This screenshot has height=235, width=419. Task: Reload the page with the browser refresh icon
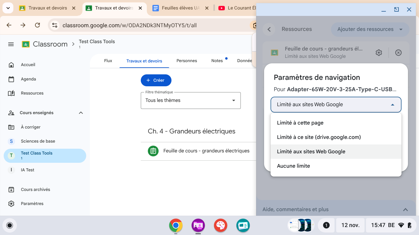(x=37, y=25)
